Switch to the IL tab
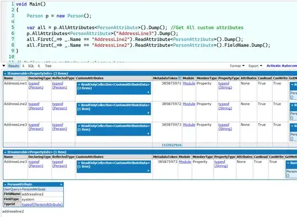Screen dimensions: 297x217 pos(39,66)
